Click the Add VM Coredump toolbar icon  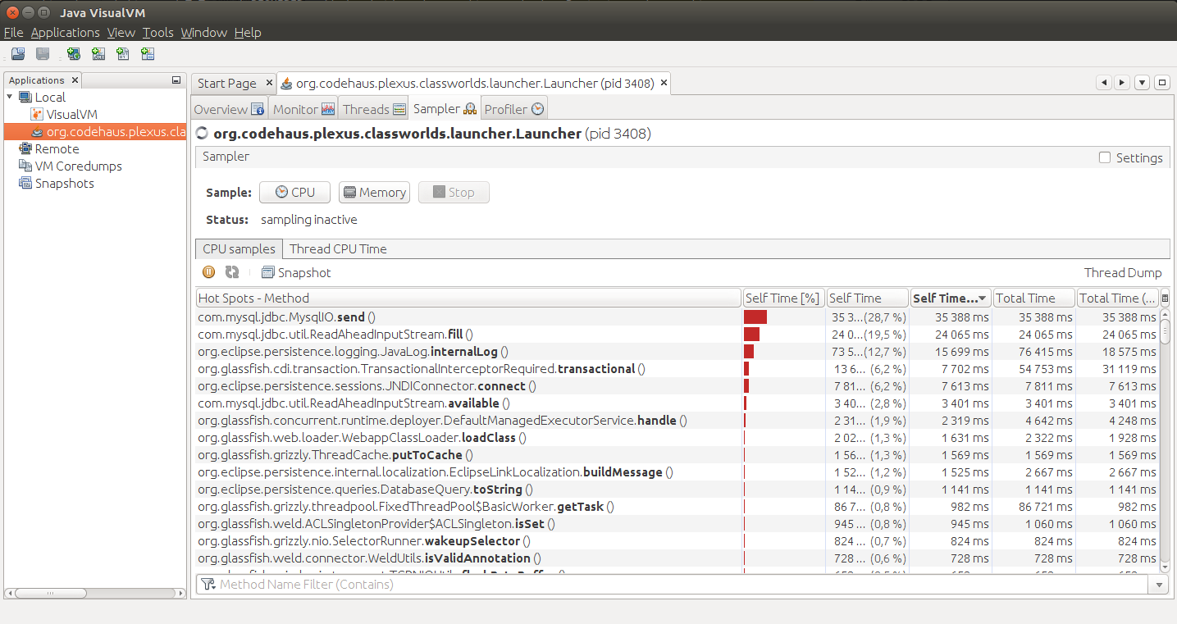point(123,54)
